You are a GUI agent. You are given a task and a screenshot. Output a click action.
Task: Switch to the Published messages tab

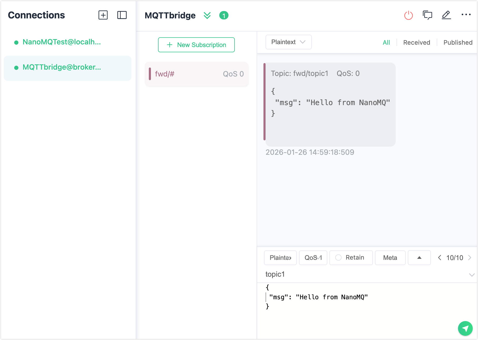tap(458, 43)
